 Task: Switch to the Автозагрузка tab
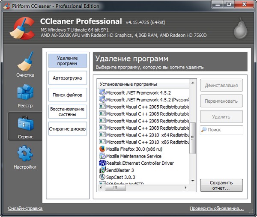[x=68, y=78]
